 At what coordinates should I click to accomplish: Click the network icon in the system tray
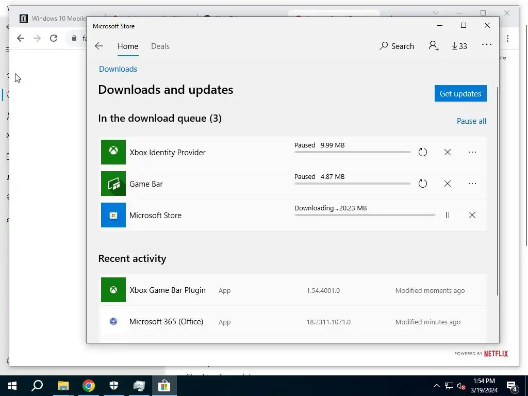click(449, 386)
